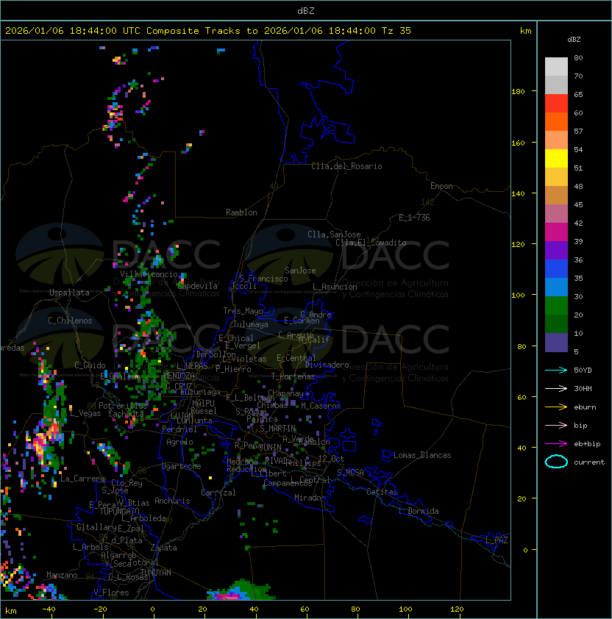This screenshot has height=619, width=612.
Task: Click the '12_Oct' map label
Action: 331,459
